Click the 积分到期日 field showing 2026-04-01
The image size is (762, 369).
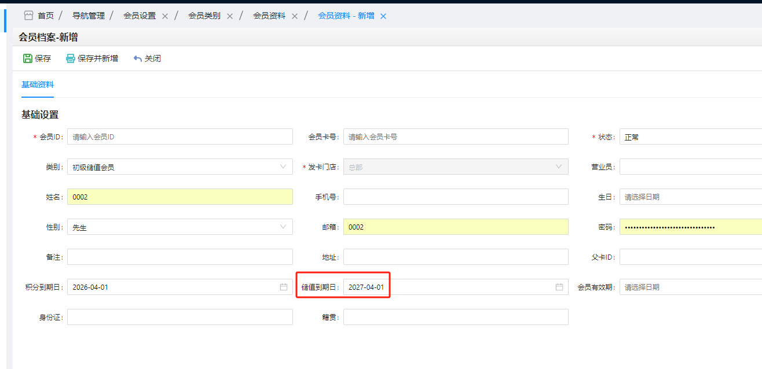(180, 287)
